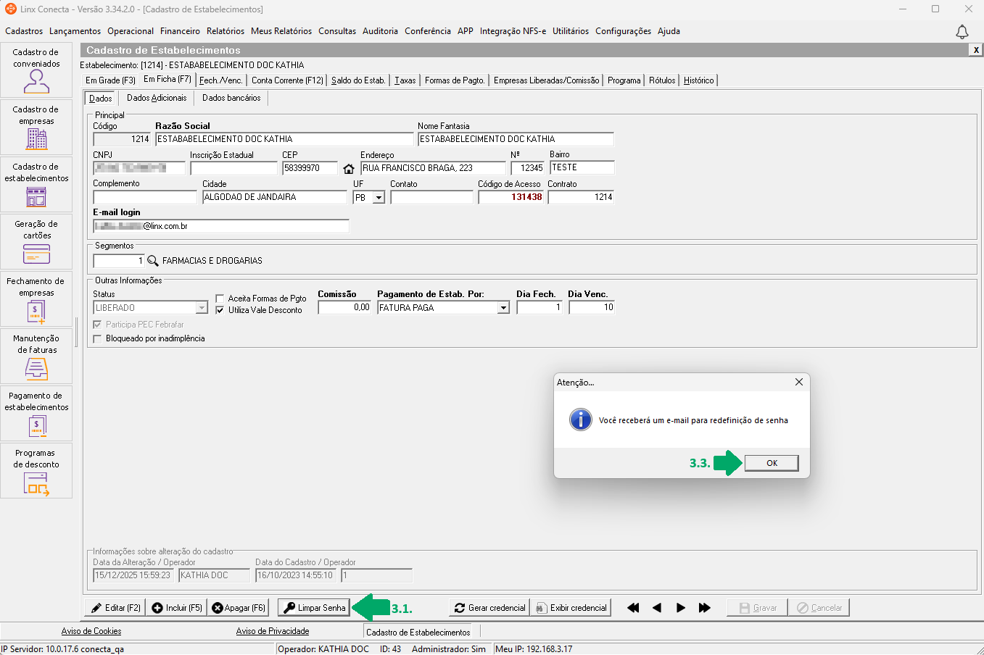Switch to Dados bancários sub-tab
The image size is (984, 655).
coord(231,98)
